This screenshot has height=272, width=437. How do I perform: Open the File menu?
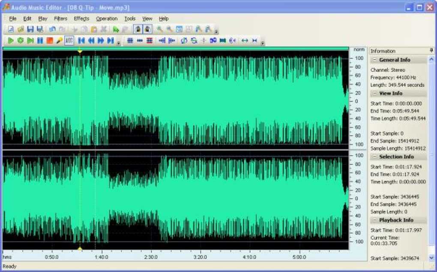pos(13,19)
